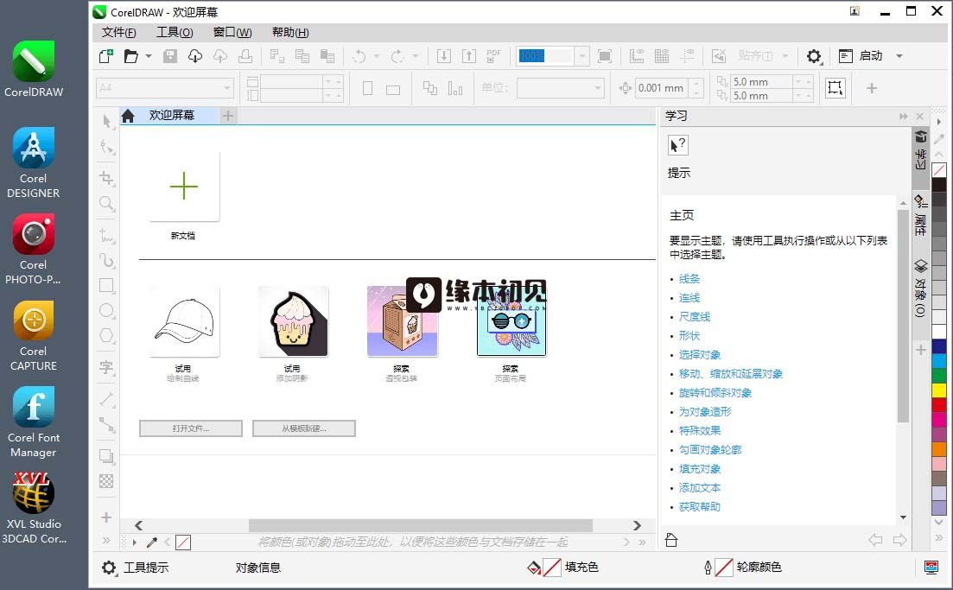Select the Ellipse tool

(x=107, y=310)
